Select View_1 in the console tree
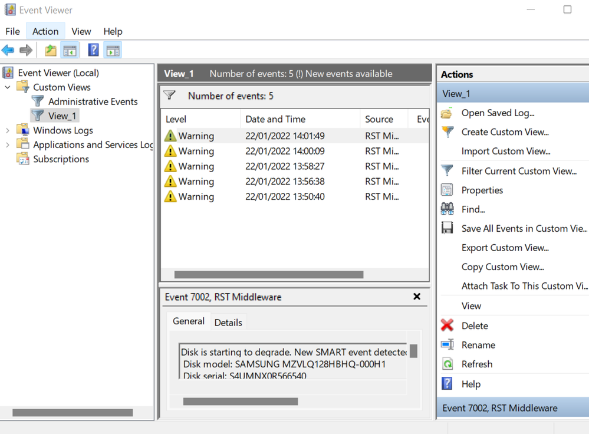This screenshot has width=589, height=434. pos(62,116)
